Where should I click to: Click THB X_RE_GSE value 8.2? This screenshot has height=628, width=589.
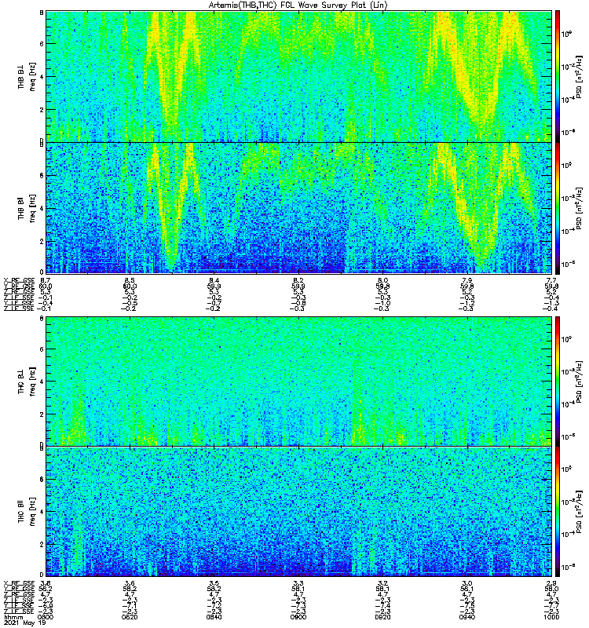[298, 280]
